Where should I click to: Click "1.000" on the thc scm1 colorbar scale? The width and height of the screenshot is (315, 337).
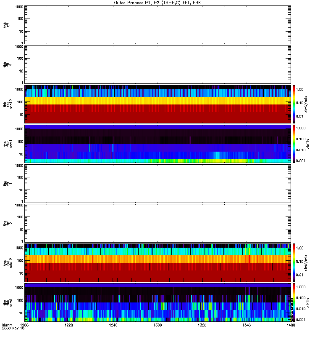pos(301,287)
